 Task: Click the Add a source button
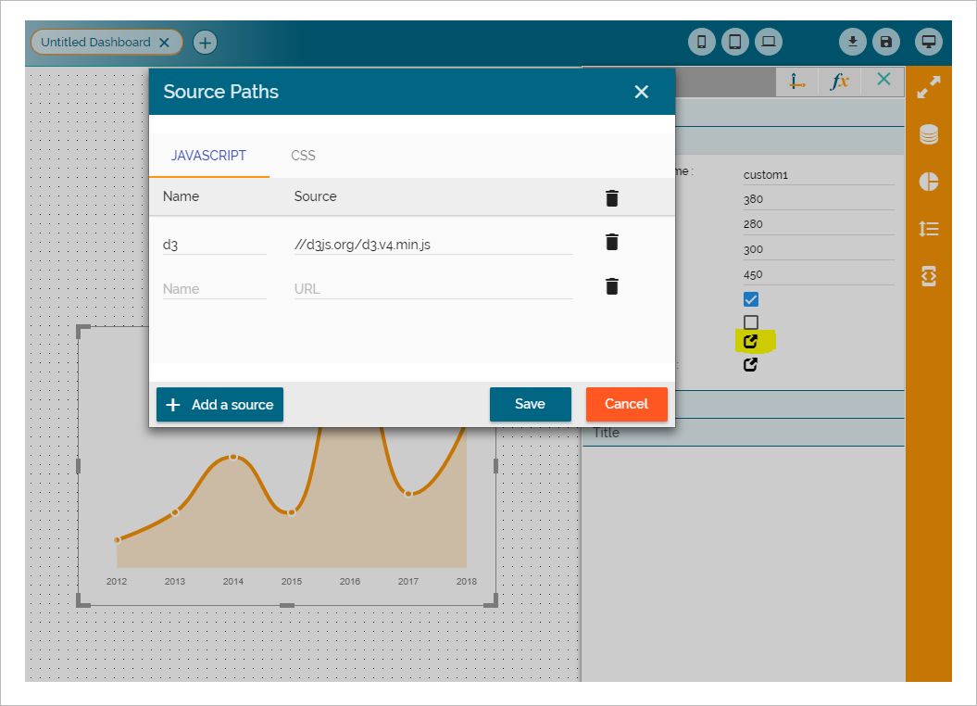click(219, 405)
